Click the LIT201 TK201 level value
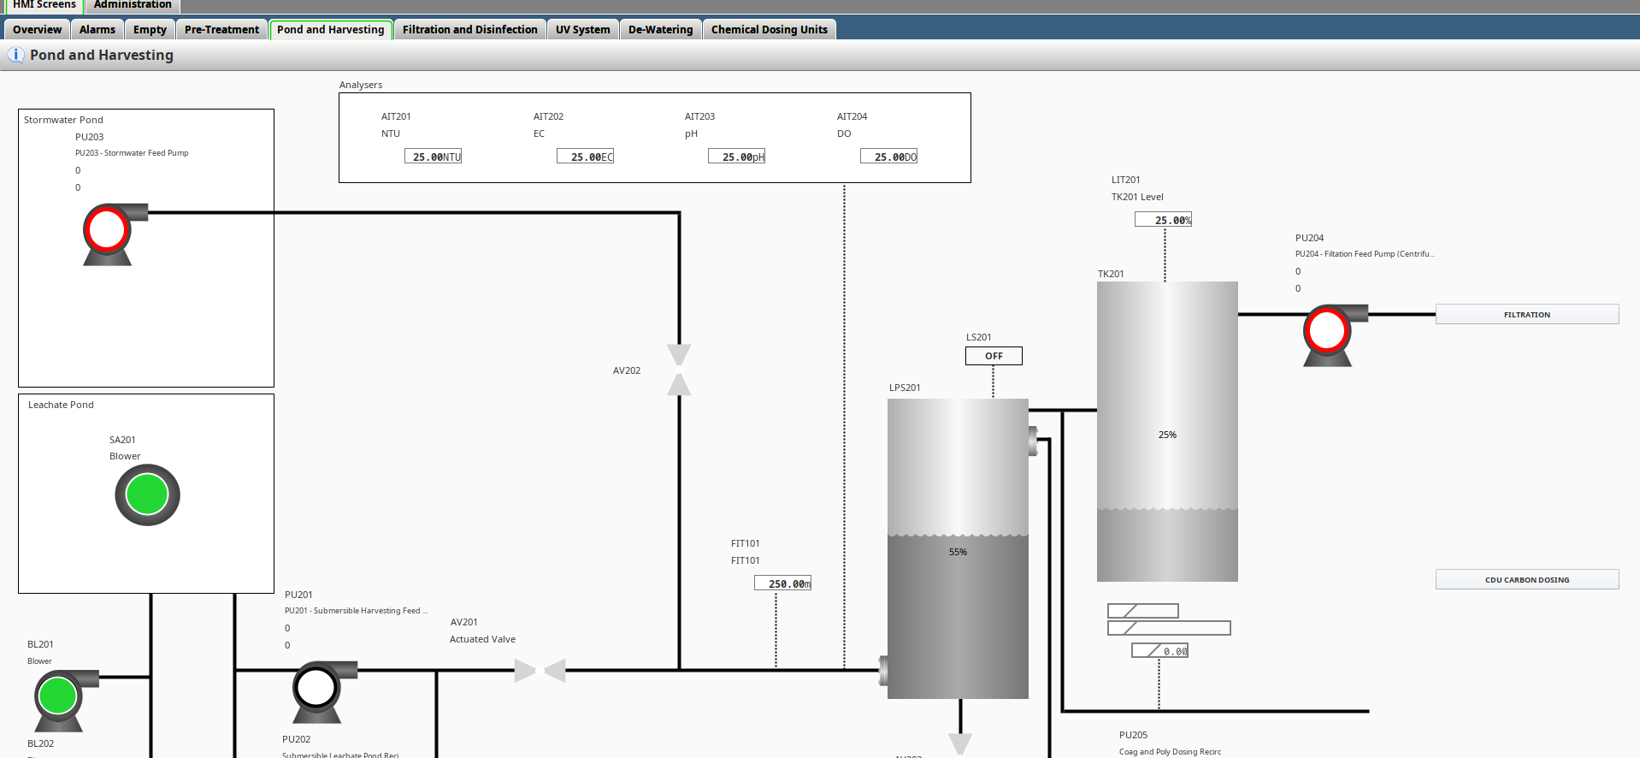1640x758 pixels. coord(1163,219)
